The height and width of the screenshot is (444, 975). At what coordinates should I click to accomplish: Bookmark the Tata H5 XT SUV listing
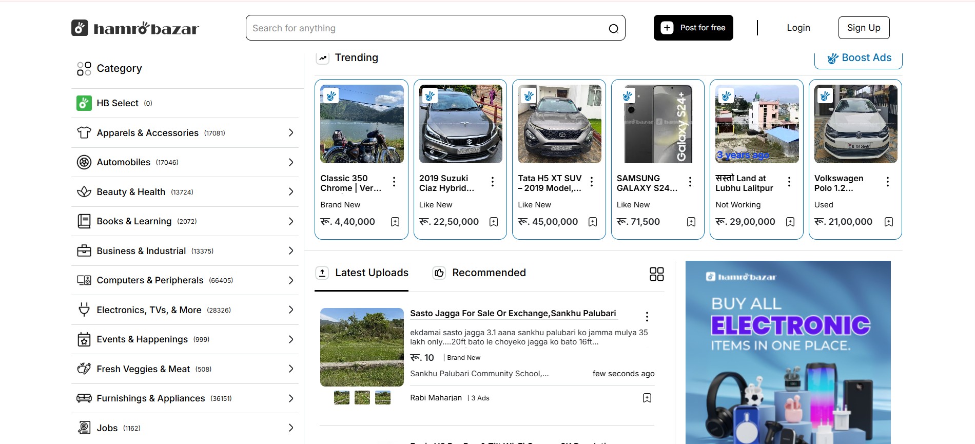[x=593, y=222]
